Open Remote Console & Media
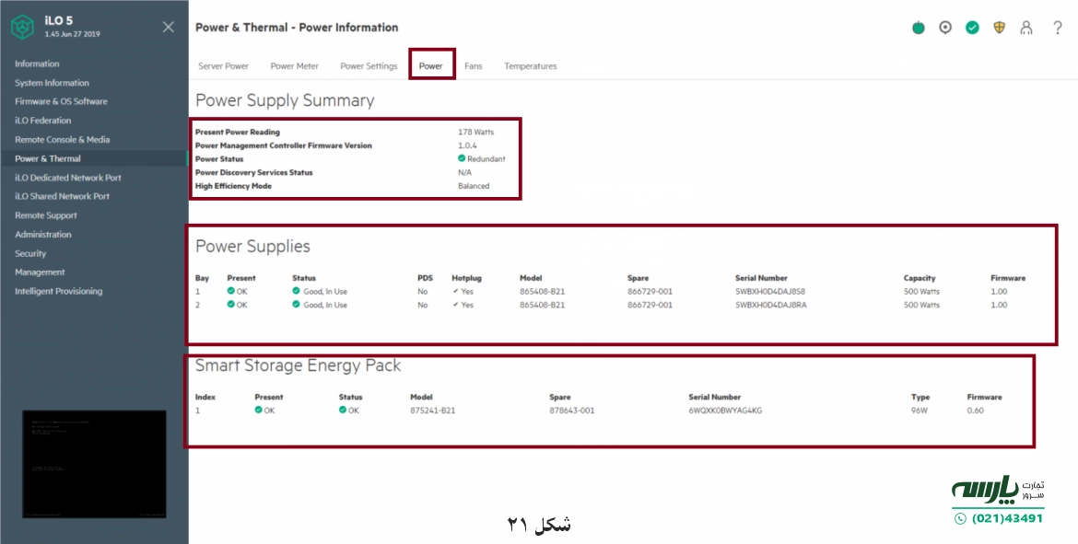This screenshot has height=544, width=1078. click(62, 139)
